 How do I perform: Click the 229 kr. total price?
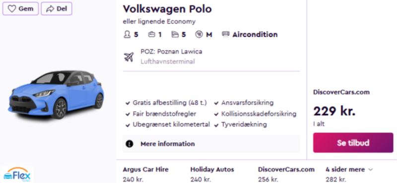pos(334,111)
